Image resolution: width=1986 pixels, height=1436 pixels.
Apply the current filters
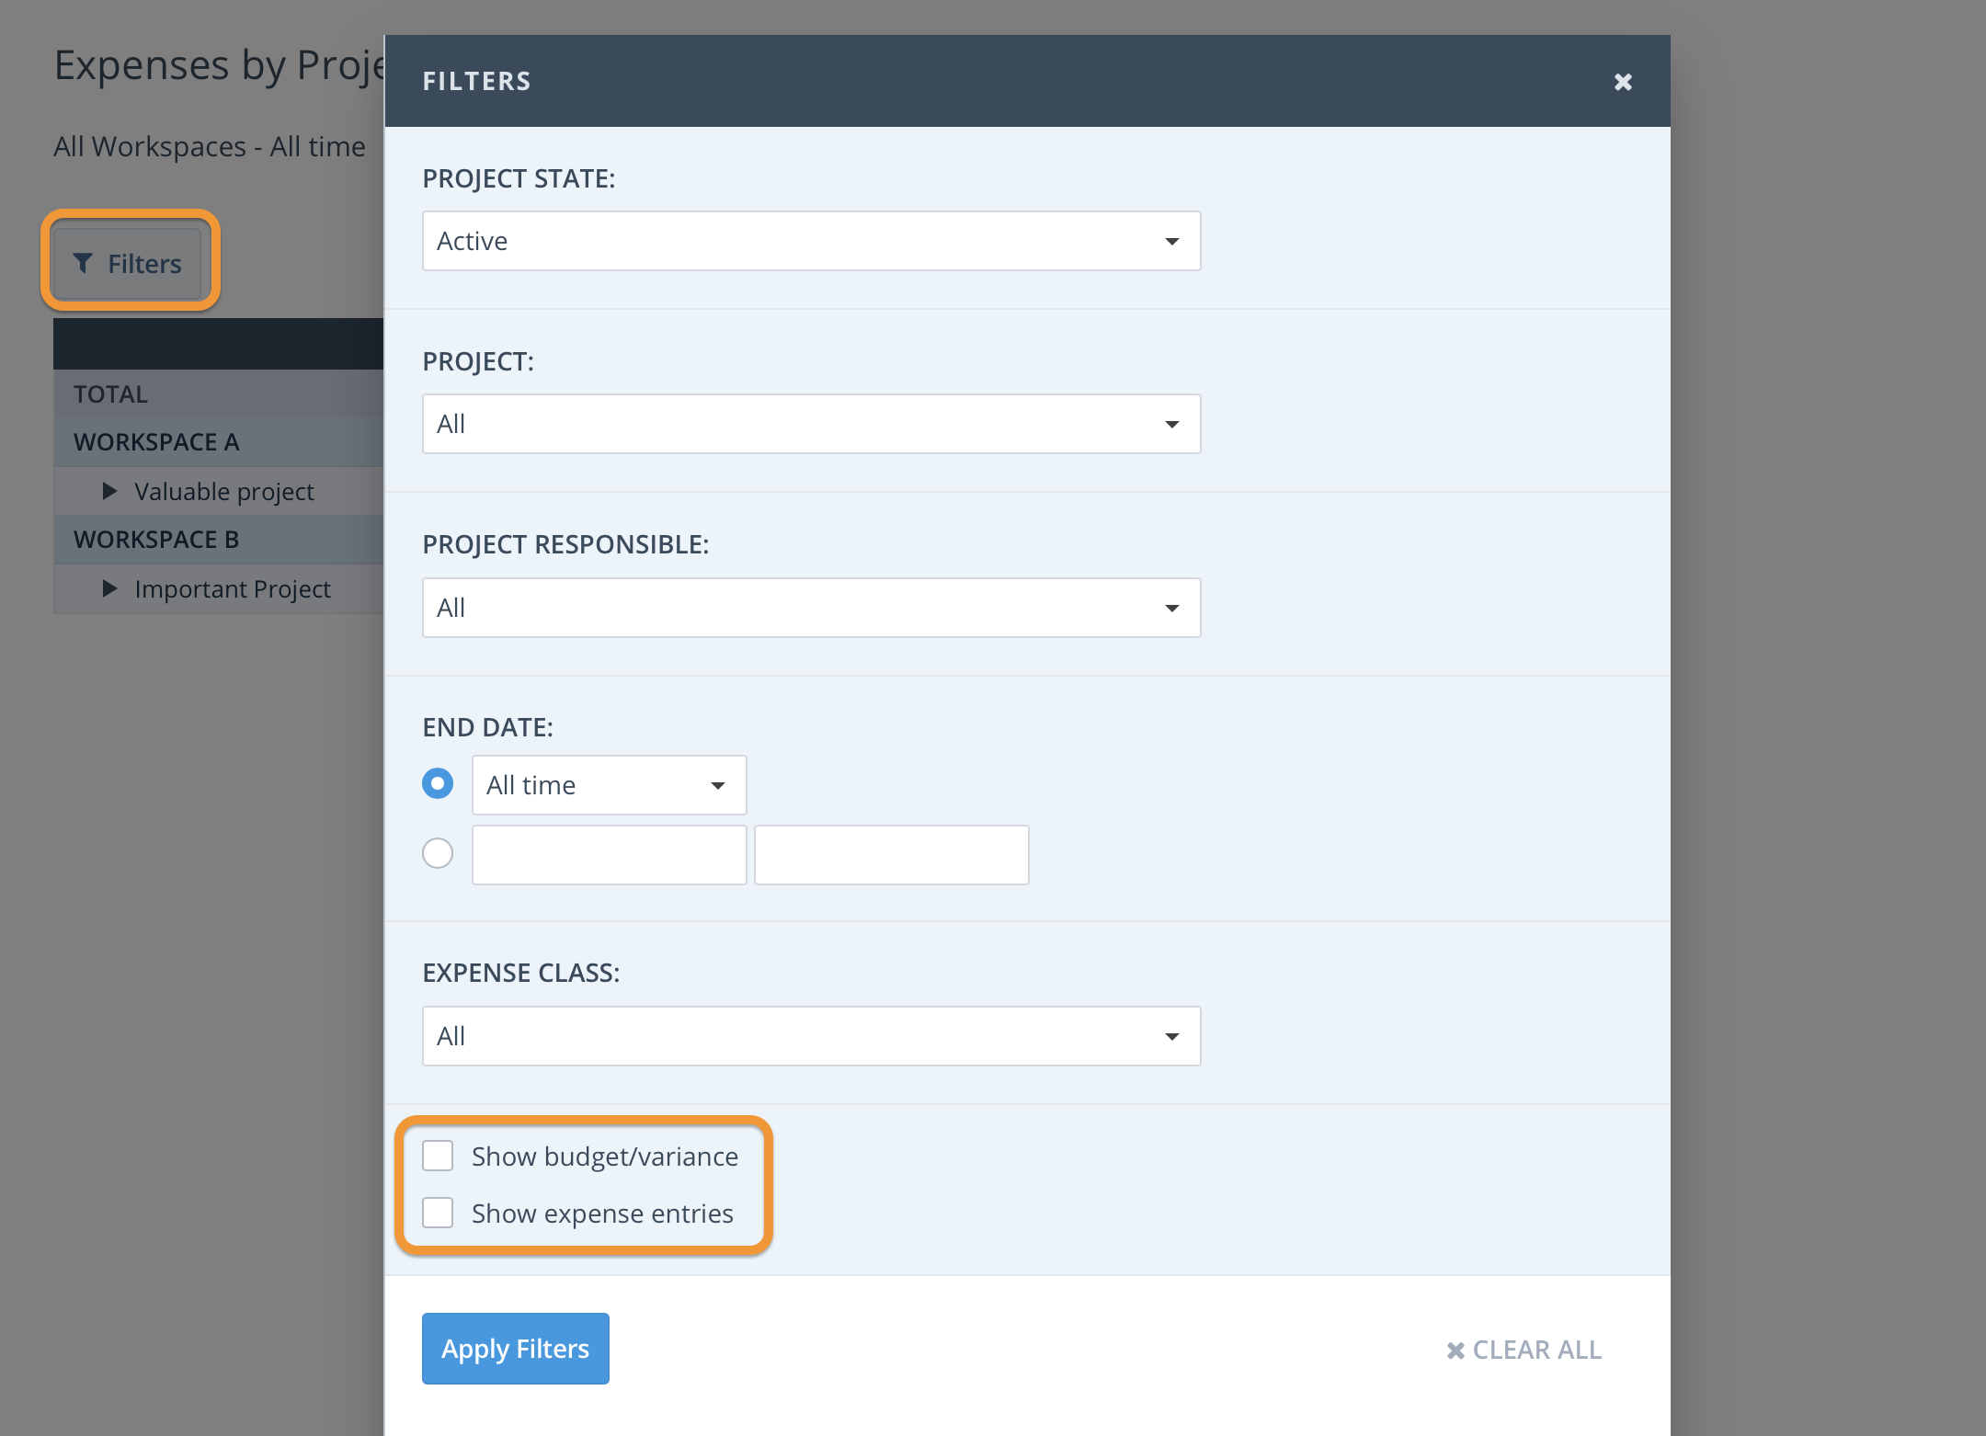pos(515,1348)
